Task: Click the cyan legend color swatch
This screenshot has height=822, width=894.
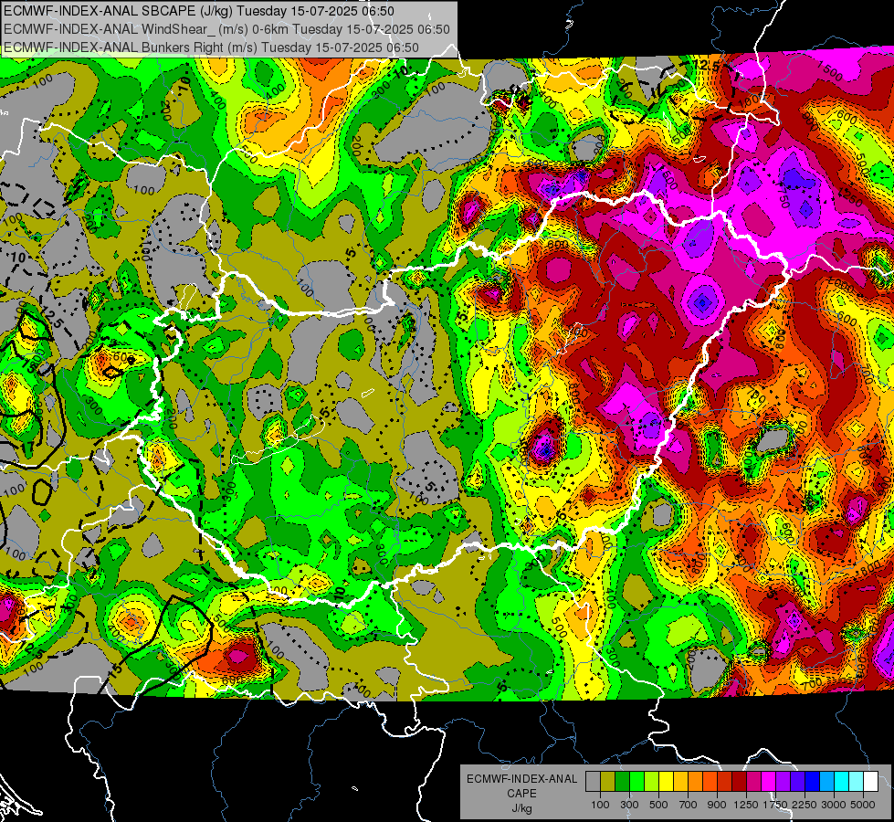Action: coord(842,781)
